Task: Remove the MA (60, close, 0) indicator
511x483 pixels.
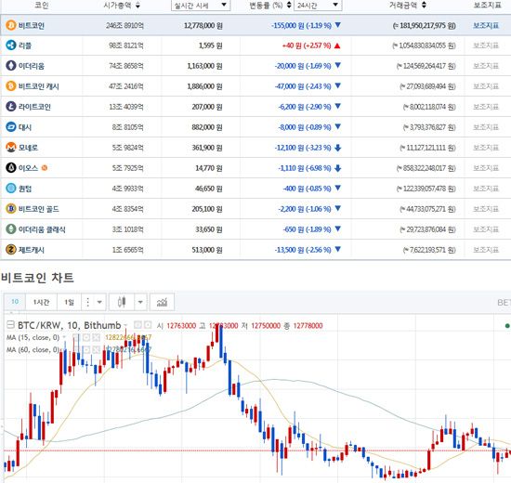Action: pos(96,349)
